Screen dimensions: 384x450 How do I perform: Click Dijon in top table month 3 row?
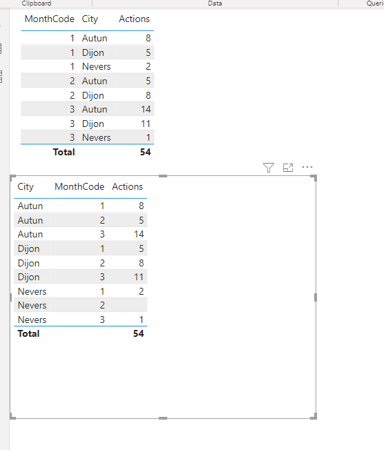pos(93,124)
